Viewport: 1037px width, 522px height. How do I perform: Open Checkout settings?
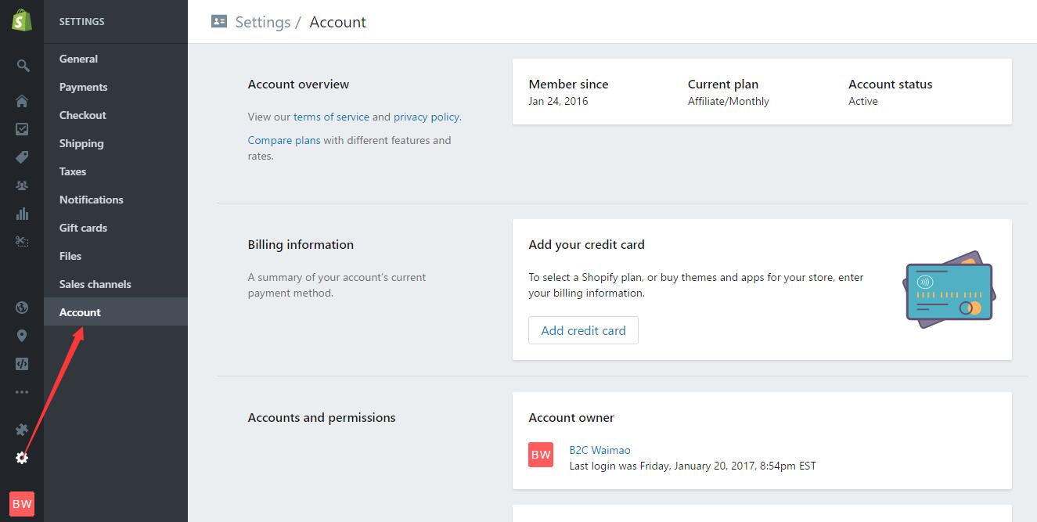(116, 115)
